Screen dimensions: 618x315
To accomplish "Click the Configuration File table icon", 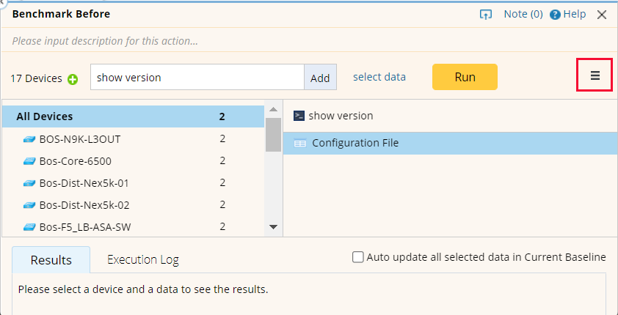I will 299,144.
